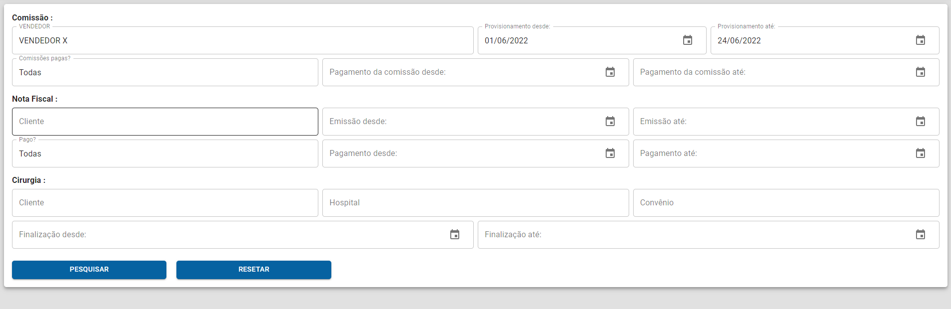Open calendar for Finalização até
Screen dimensions: 951x309
coord(921,235)
